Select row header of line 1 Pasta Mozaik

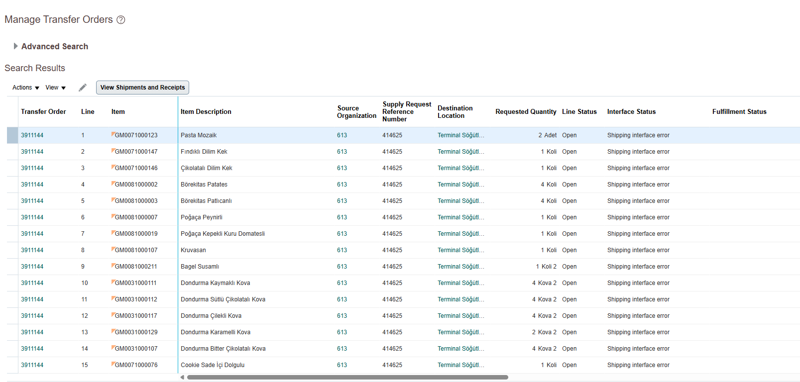12,135
